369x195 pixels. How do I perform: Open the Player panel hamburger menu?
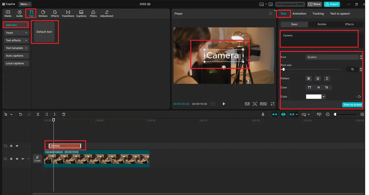click(x=270, y=14)
